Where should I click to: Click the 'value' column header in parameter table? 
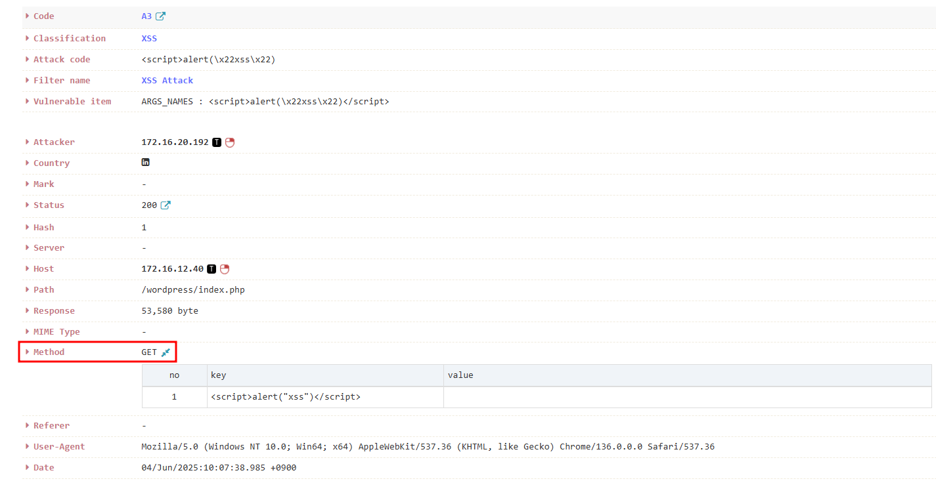pyautogui.click(x=688, y=375)
